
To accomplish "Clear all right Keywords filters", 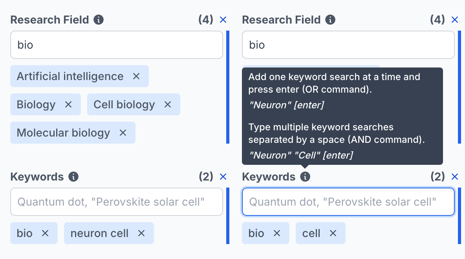I will pos(455,177).
